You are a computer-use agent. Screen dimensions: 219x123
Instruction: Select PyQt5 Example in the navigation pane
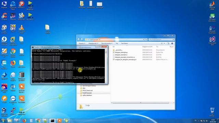[x=87, y=93]
